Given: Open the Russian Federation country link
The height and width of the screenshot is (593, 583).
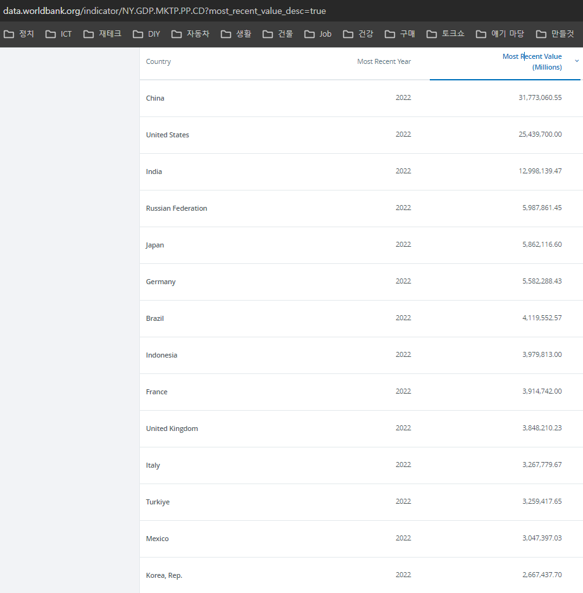Looking at the screenshot, I should (177, 208).
